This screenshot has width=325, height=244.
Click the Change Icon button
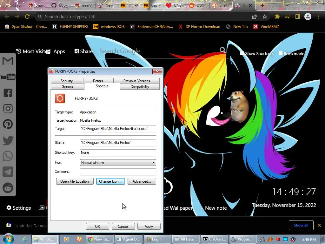tap(110, 181)
